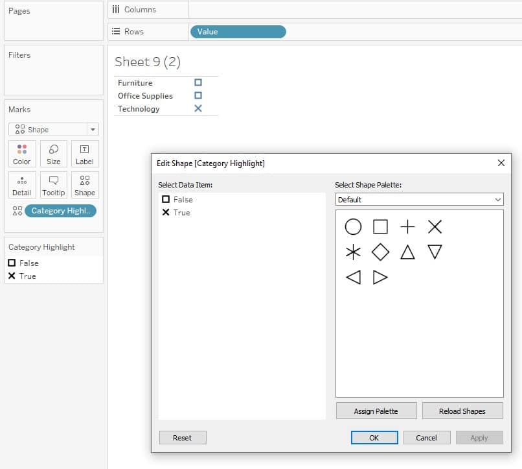Open the Color marks card

22,154
